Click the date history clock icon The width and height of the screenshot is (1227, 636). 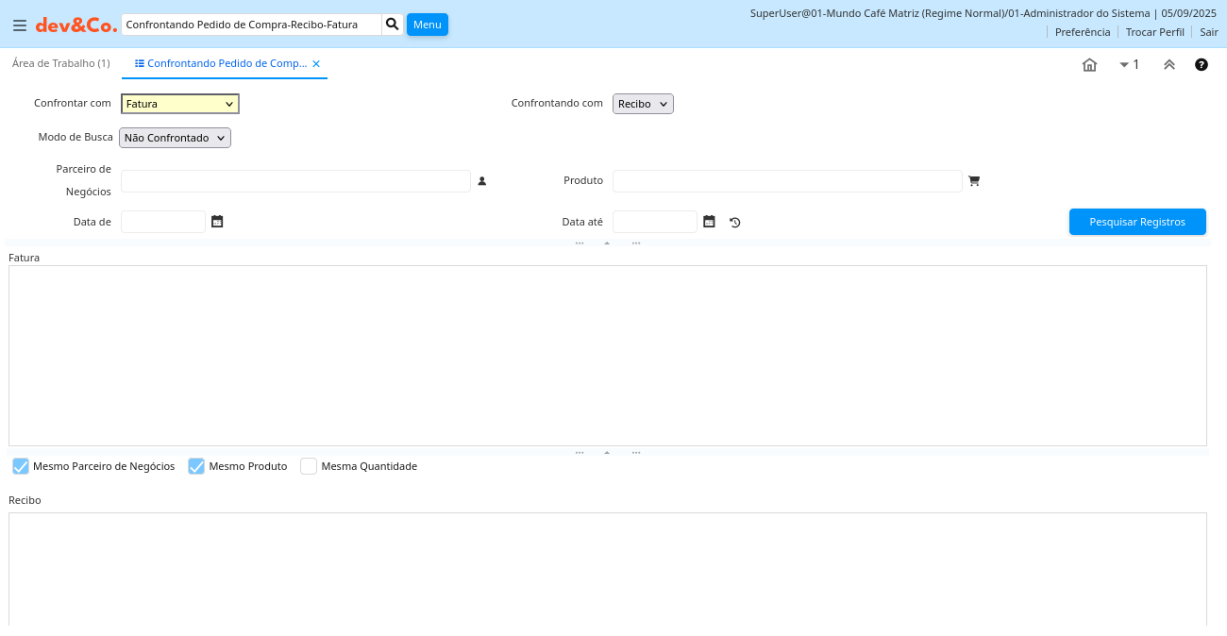pos(735,223)
